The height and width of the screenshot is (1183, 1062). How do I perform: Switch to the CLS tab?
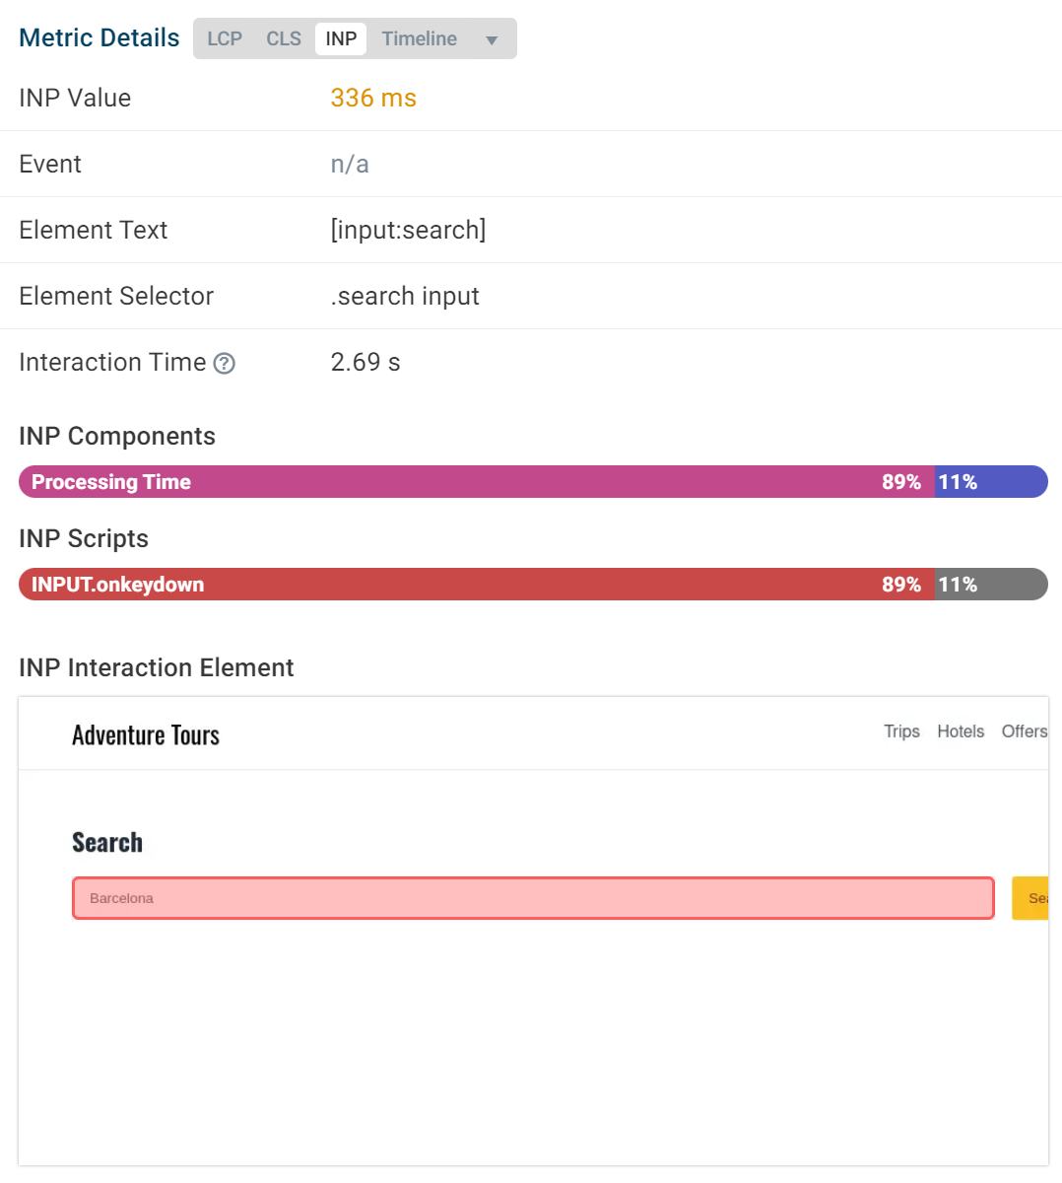284,38
